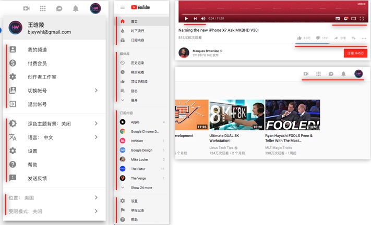Toggle theater mode in the player

pos(353,18)
